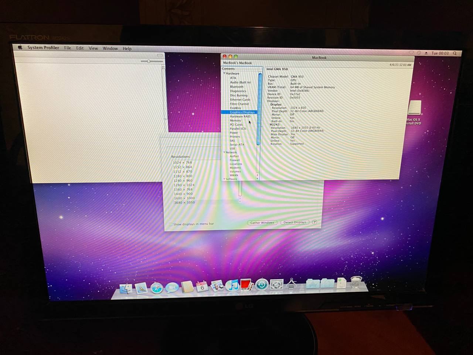Image resolution: width=473 pixels, height=355 pixels.
Task: Select Memory in the Contents list
Action: pyautogui.click(x=235, y=121)
